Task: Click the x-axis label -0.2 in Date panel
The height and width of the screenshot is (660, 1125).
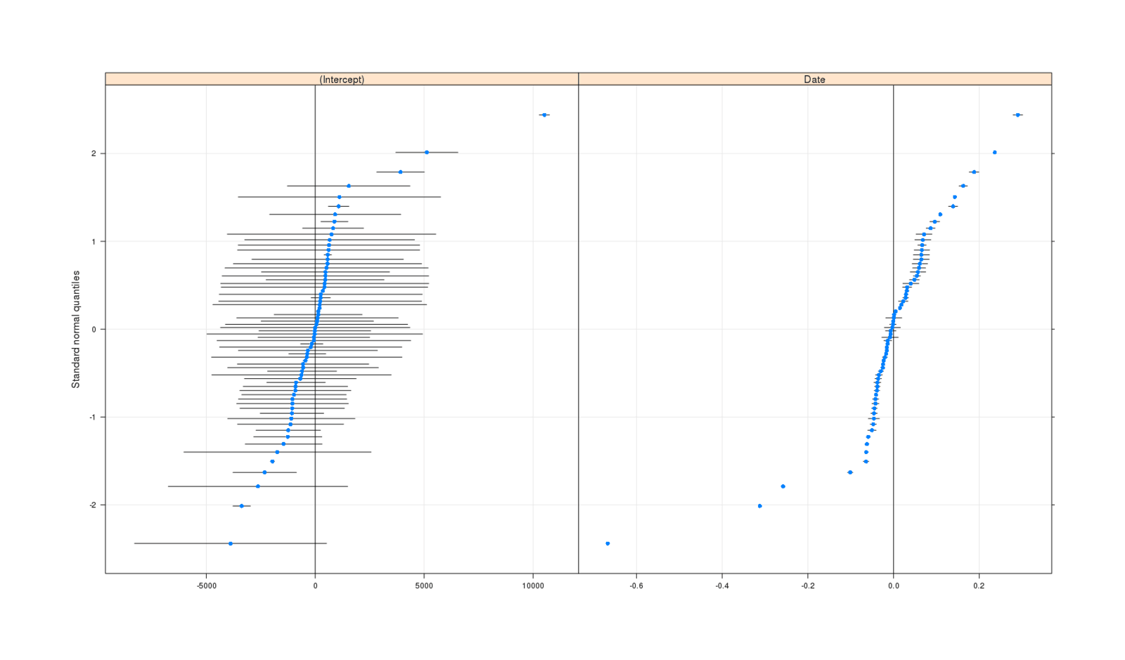Action: (x=808, y=585)
